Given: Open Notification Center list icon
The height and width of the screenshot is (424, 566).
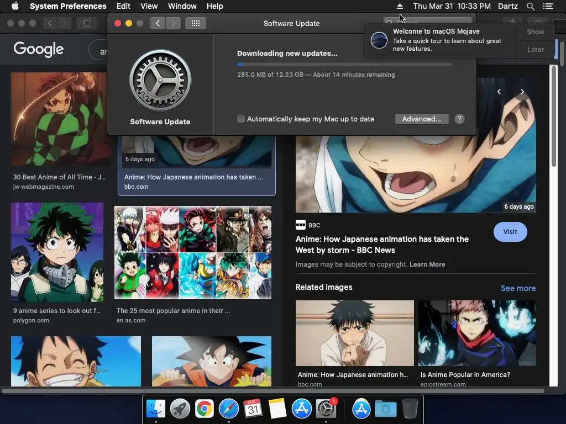Looking at the screenshot, I should click(548, 6).
